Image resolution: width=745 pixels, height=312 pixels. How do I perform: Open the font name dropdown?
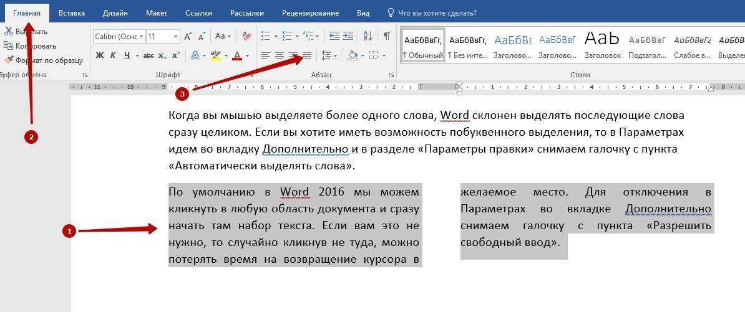point(142,37)
